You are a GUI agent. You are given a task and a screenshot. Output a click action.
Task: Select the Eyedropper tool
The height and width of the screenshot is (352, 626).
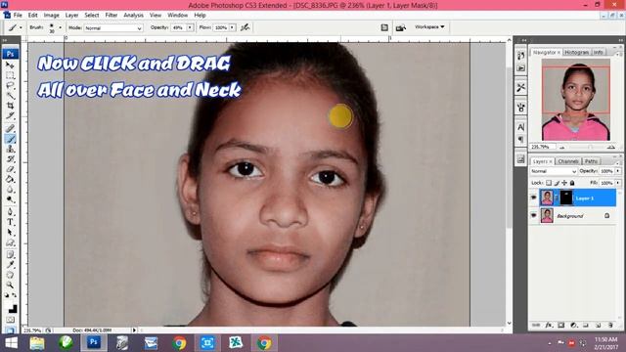pos(11,265)
